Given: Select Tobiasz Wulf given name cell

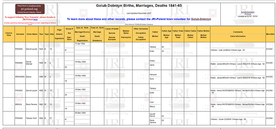Looking at the screenshot, I should pos(32,118).
